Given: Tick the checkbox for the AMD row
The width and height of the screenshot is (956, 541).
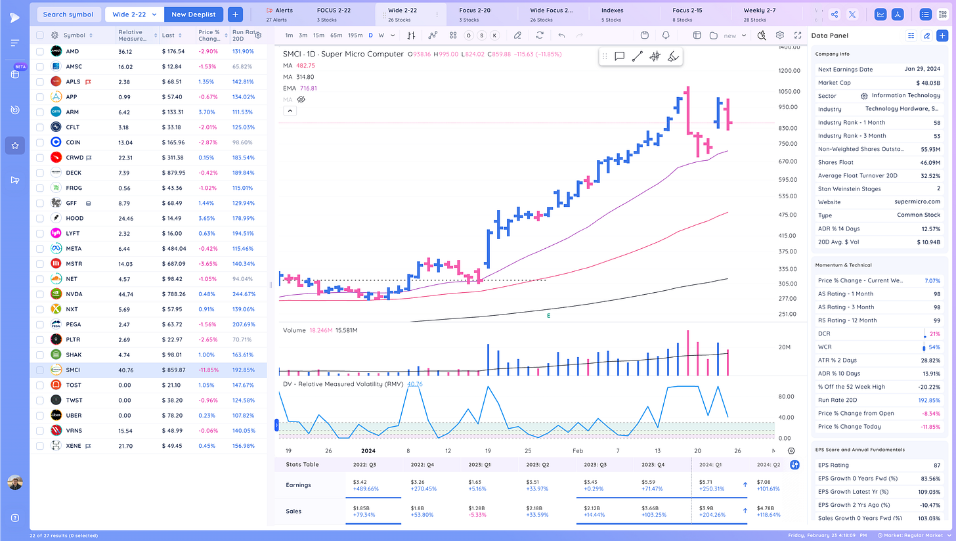Looking at the screenshot, I should [40, 51].
